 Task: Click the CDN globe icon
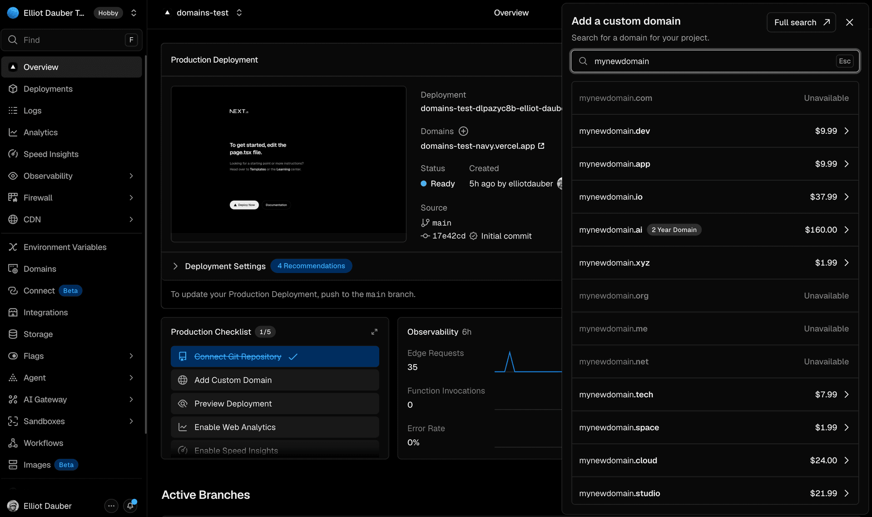[13, 219]
